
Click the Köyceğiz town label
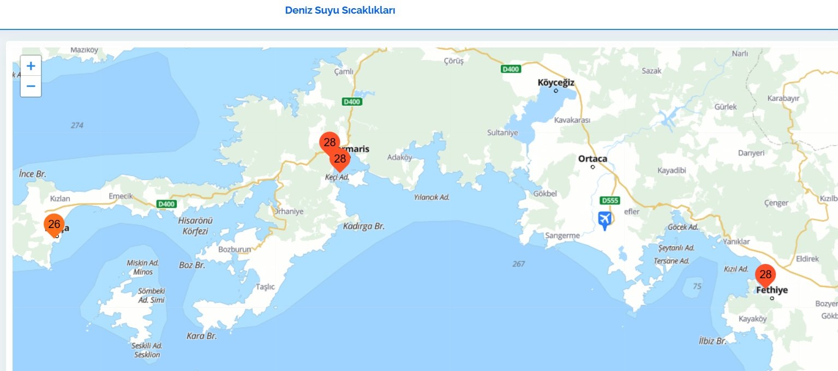click(x=556, y=83)
